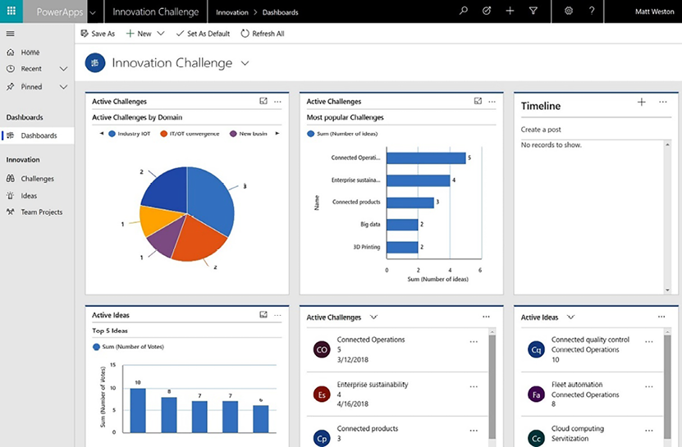Open the Active Challenges view selector dropdown

[373, 317]
